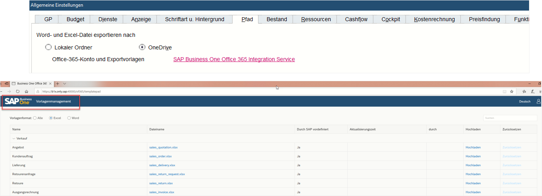This screenshot has height=196, width=542.
Task: Click the add notes pen icon
Action: coord(533,91)
